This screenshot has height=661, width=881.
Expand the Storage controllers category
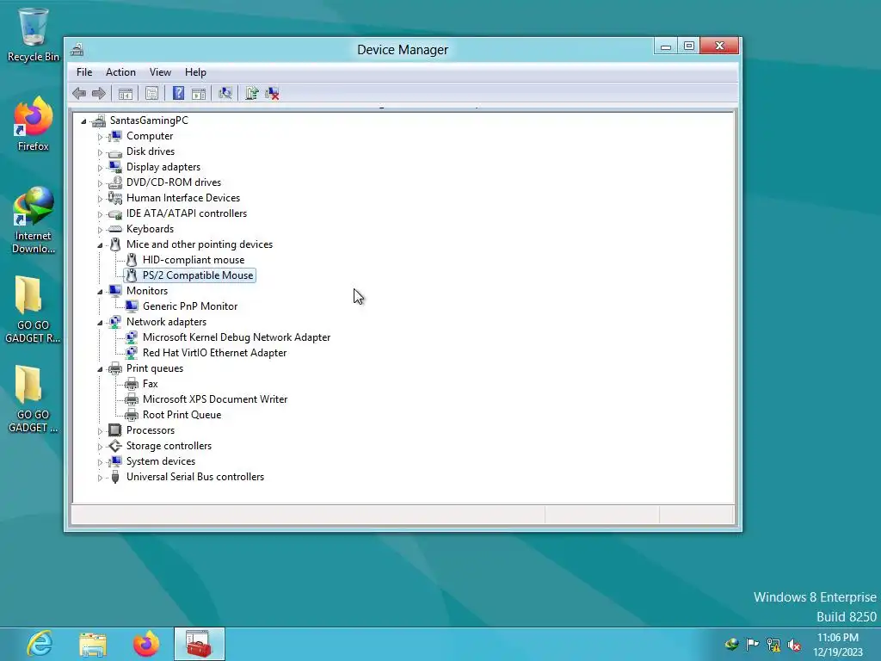click(x=100, y=447)
